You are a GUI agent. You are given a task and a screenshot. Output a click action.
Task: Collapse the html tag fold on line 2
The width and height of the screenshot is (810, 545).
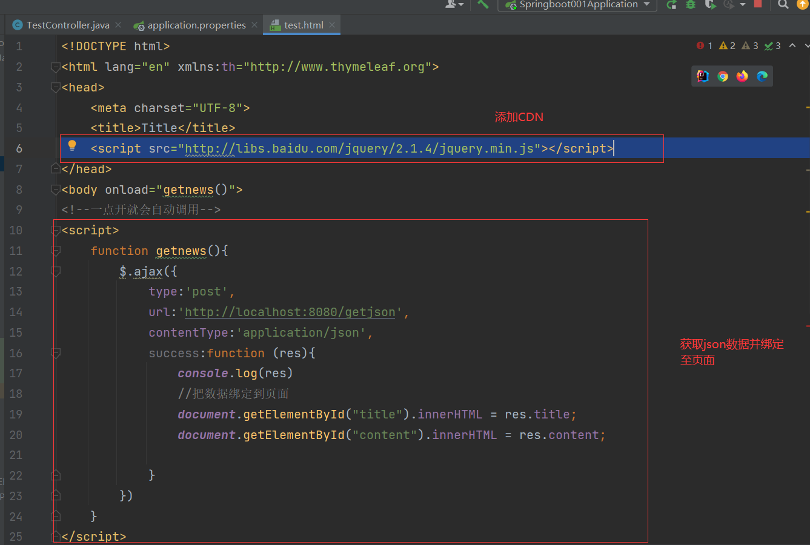[x=56, y=67]
